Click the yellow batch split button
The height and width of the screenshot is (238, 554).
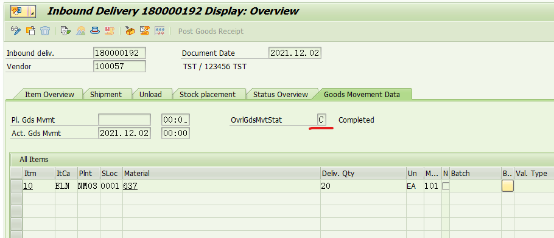click(507, 186)
